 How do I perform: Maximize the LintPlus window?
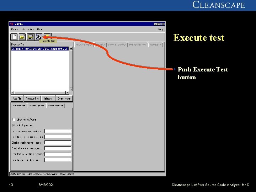[x=159, y=24]
